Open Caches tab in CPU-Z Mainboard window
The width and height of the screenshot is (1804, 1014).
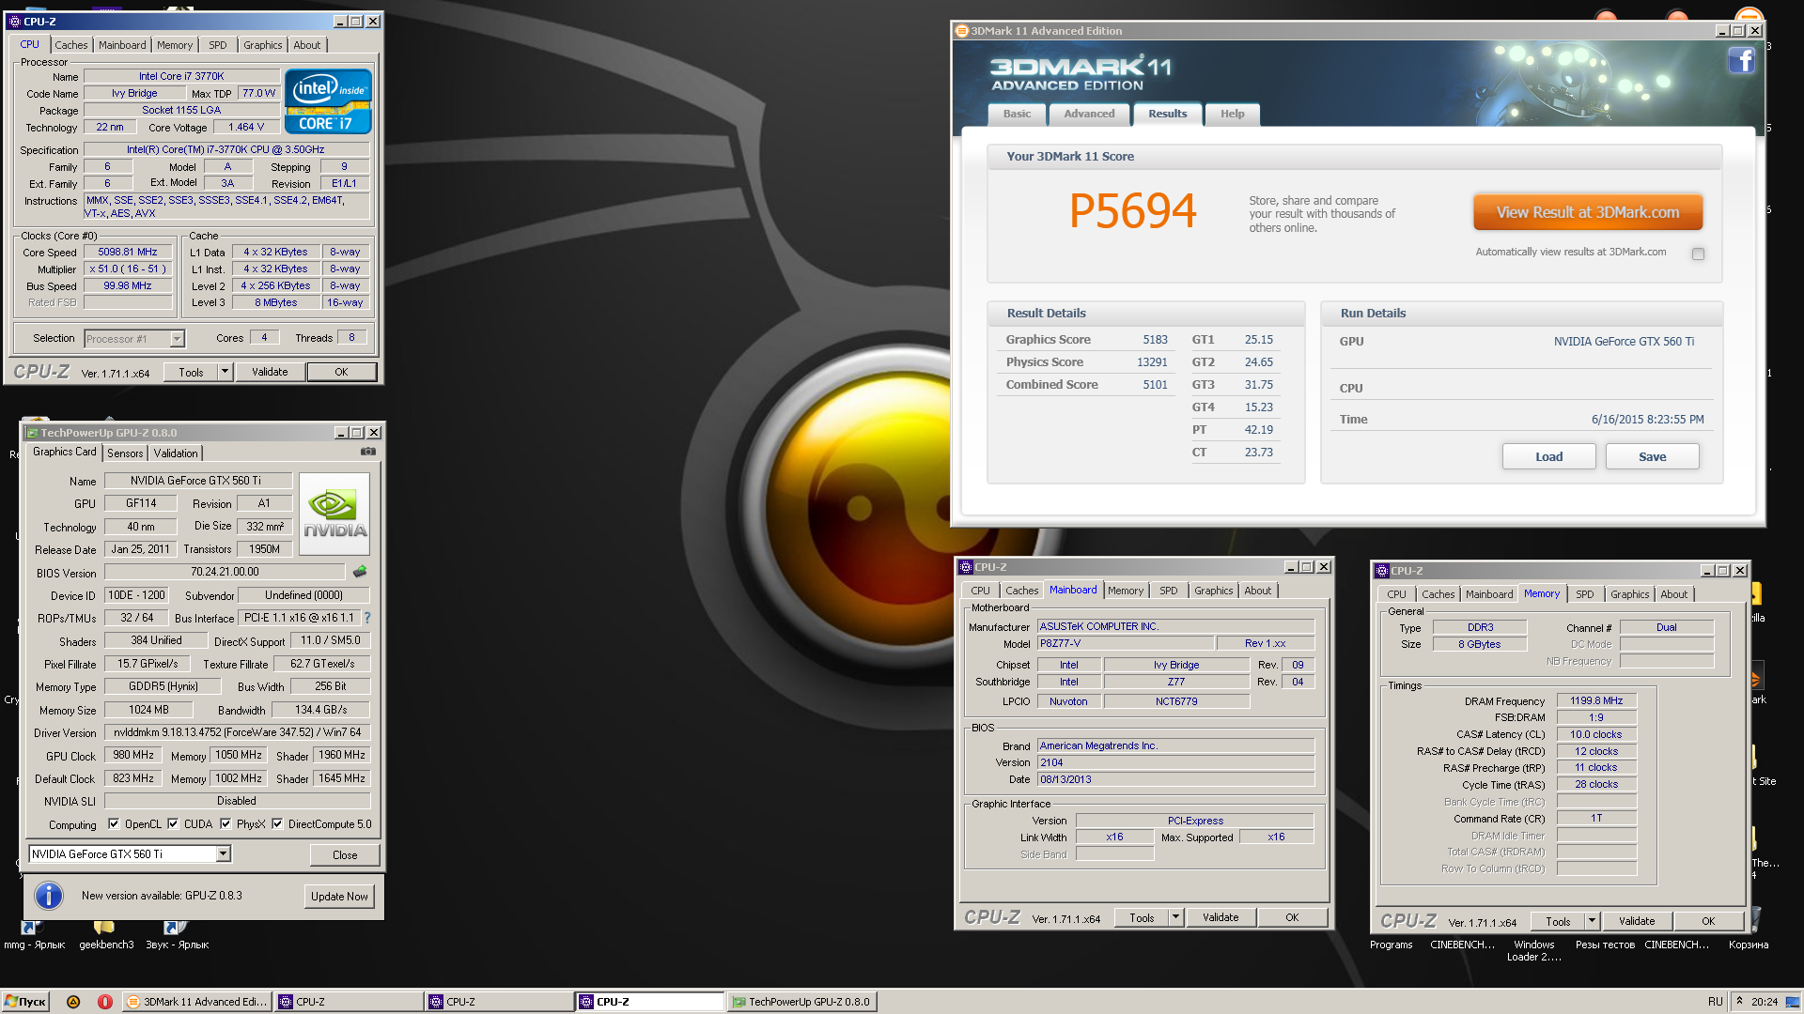[1021, 591]
